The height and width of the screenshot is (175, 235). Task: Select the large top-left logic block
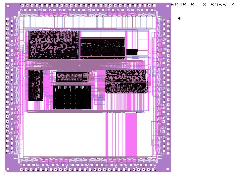pyautogui.click(x=54, y=45)
